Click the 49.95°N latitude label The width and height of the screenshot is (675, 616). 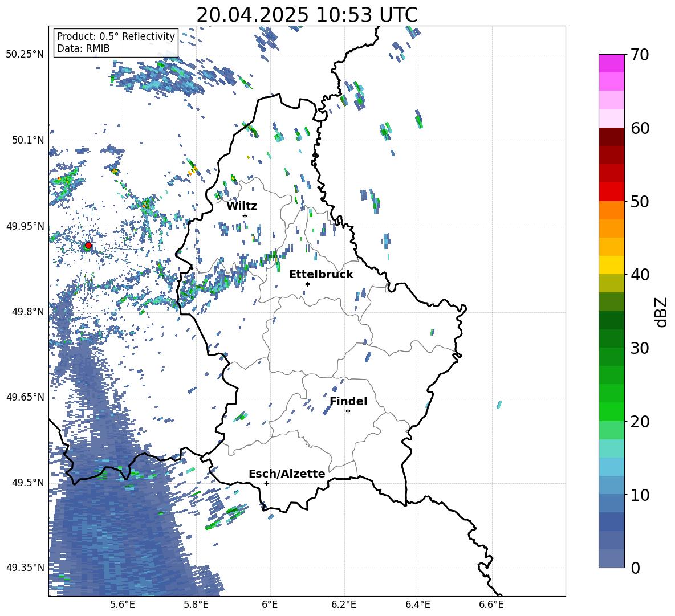25,226
